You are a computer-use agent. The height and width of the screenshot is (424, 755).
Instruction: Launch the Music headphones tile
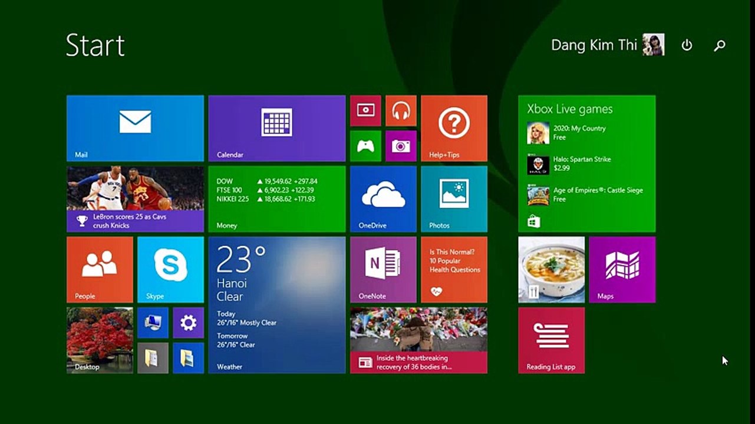pyautogui.click(x=401, y=111)
